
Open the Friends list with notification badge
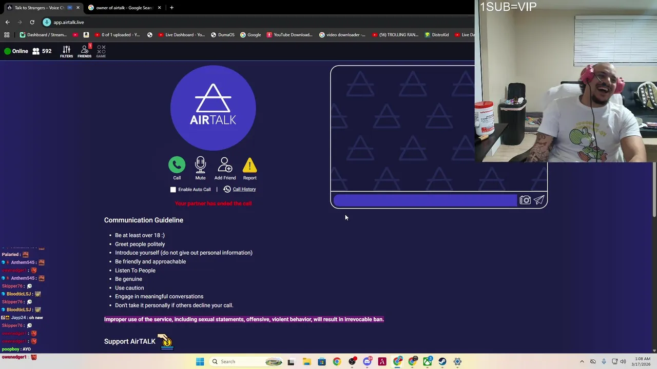tap(85, 51)
